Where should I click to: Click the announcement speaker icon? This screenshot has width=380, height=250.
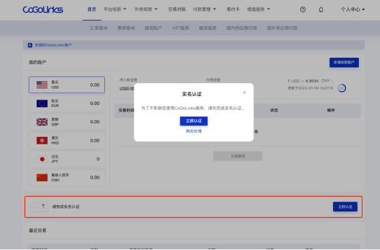coord(30,45)
